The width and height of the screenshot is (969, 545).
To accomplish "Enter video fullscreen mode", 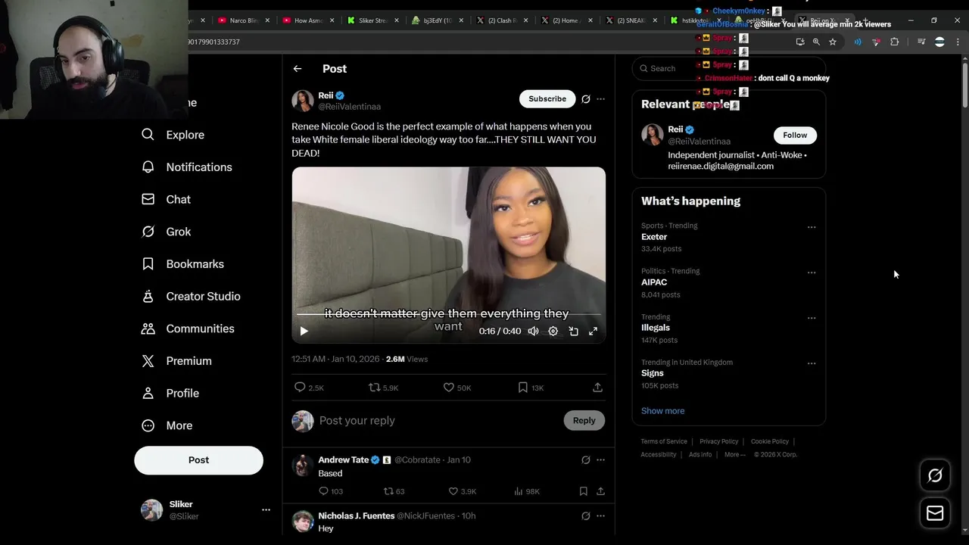I will 594,331.
